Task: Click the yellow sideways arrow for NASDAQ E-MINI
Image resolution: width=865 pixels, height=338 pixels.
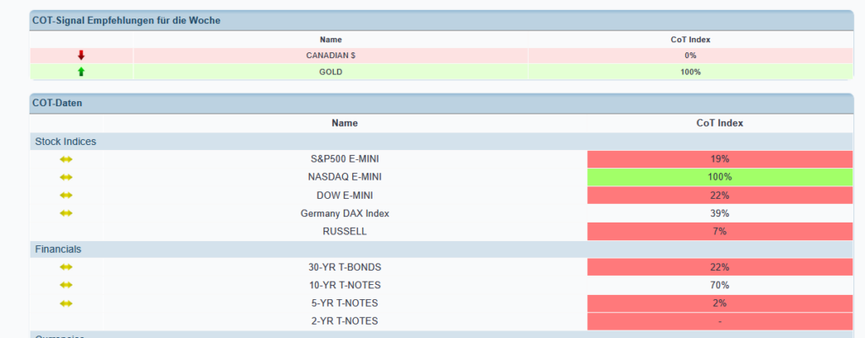Action: click(66, 177)
